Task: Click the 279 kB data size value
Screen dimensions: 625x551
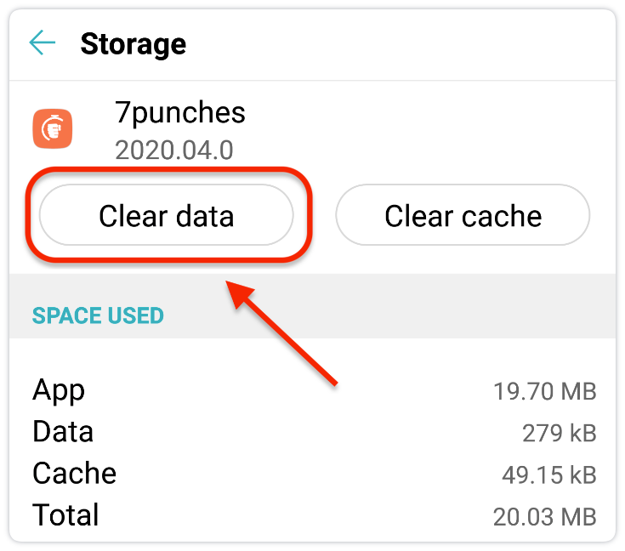Action: coord(559,433)
